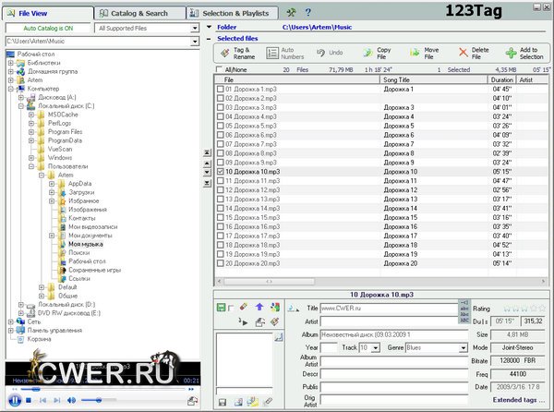Mute the player with the speaker icon
The height and width of the screenshot is (412, 554).
point(73,400)
